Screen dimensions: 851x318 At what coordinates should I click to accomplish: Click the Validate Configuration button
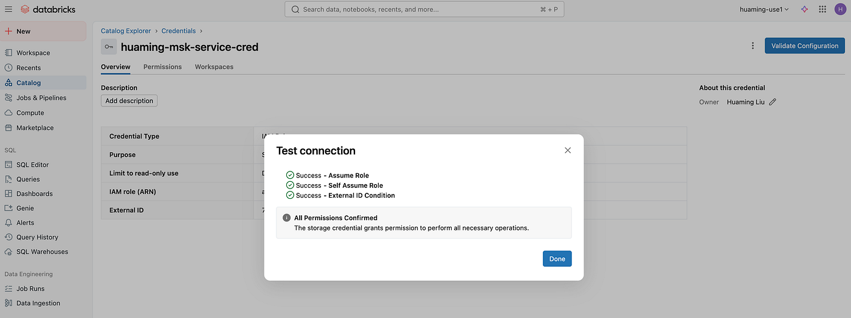(x=804, y=46)
